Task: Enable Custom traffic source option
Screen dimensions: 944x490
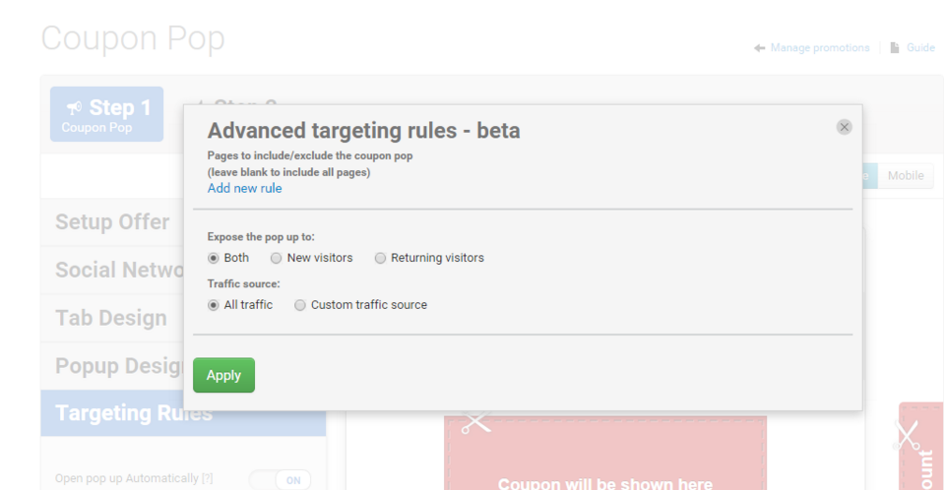Action: pos(300,305)
